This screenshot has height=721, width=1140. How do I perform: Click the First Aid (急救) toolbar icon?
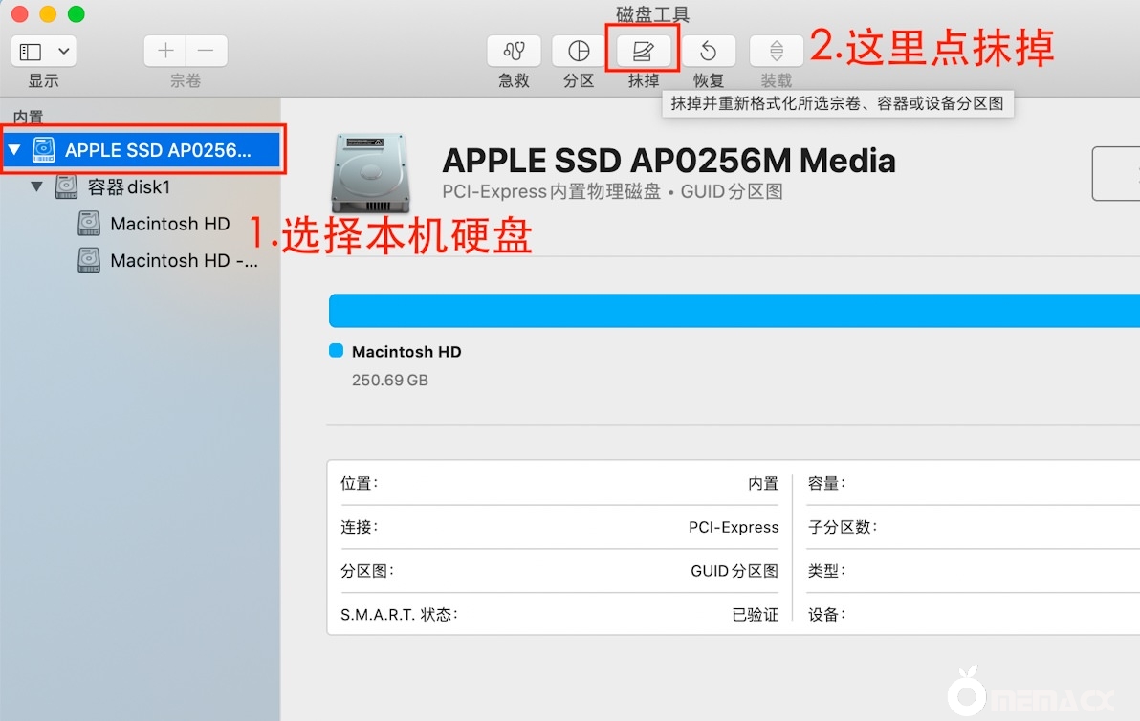(x=514, y=52)
